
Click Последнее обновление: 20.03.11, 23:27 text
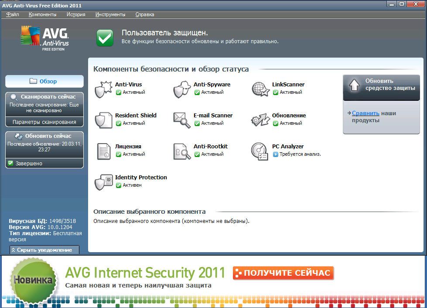[44, 147]
